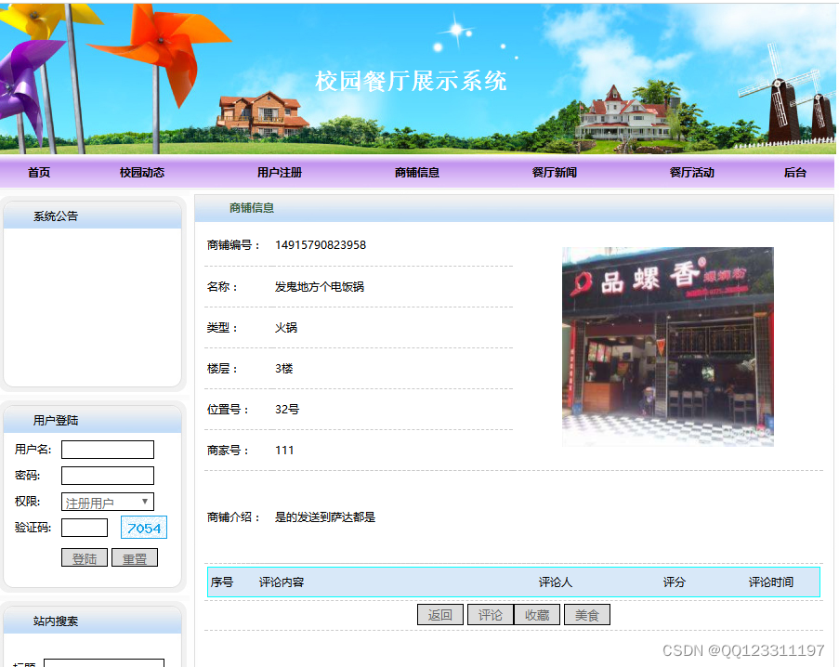Click the 评分 column header

(x=675, y=582)
